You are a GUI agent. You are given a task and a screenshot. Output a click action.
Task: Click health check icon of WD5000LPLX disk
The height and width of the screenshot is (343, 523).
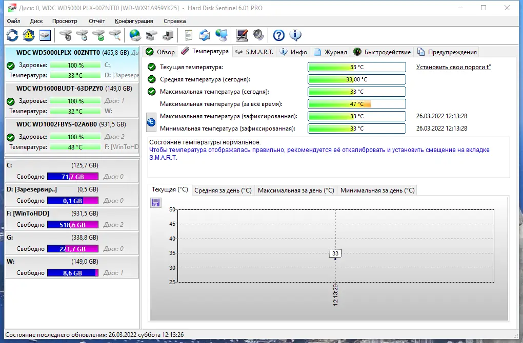click(11, 65)
